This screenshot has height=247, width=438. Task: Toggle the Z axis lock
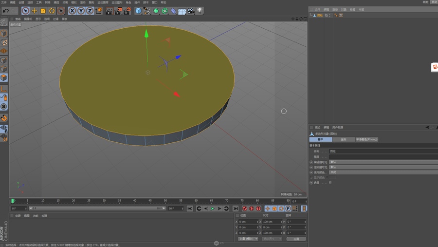pos(90,11)
